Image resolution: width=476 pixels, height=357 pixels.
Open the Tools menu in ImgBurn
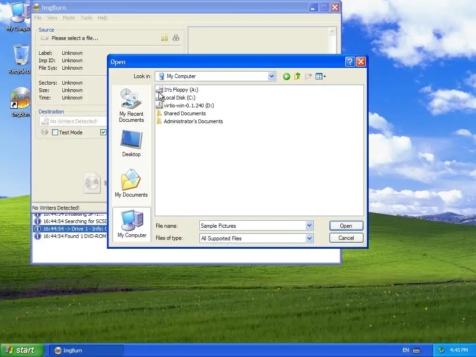pyautogui.click(x=86, y=18)
